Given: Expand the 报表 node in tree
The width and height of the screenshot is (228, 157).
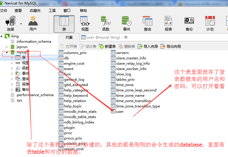Looking at the screenshot, I should pyautogui.click(x=12, y=84).
